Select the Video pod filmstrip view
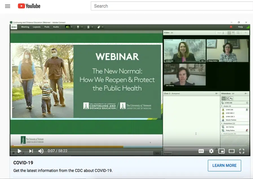 pyautogui.click(x=233, y=33)
